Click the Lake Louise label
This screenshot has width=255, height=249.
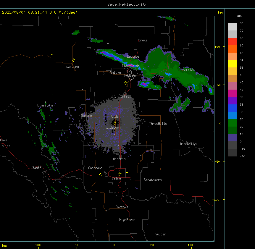[5, 143]
